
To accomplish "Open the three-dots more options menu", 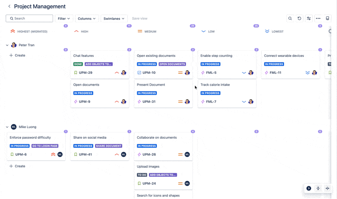I will [x=318, y=19].
